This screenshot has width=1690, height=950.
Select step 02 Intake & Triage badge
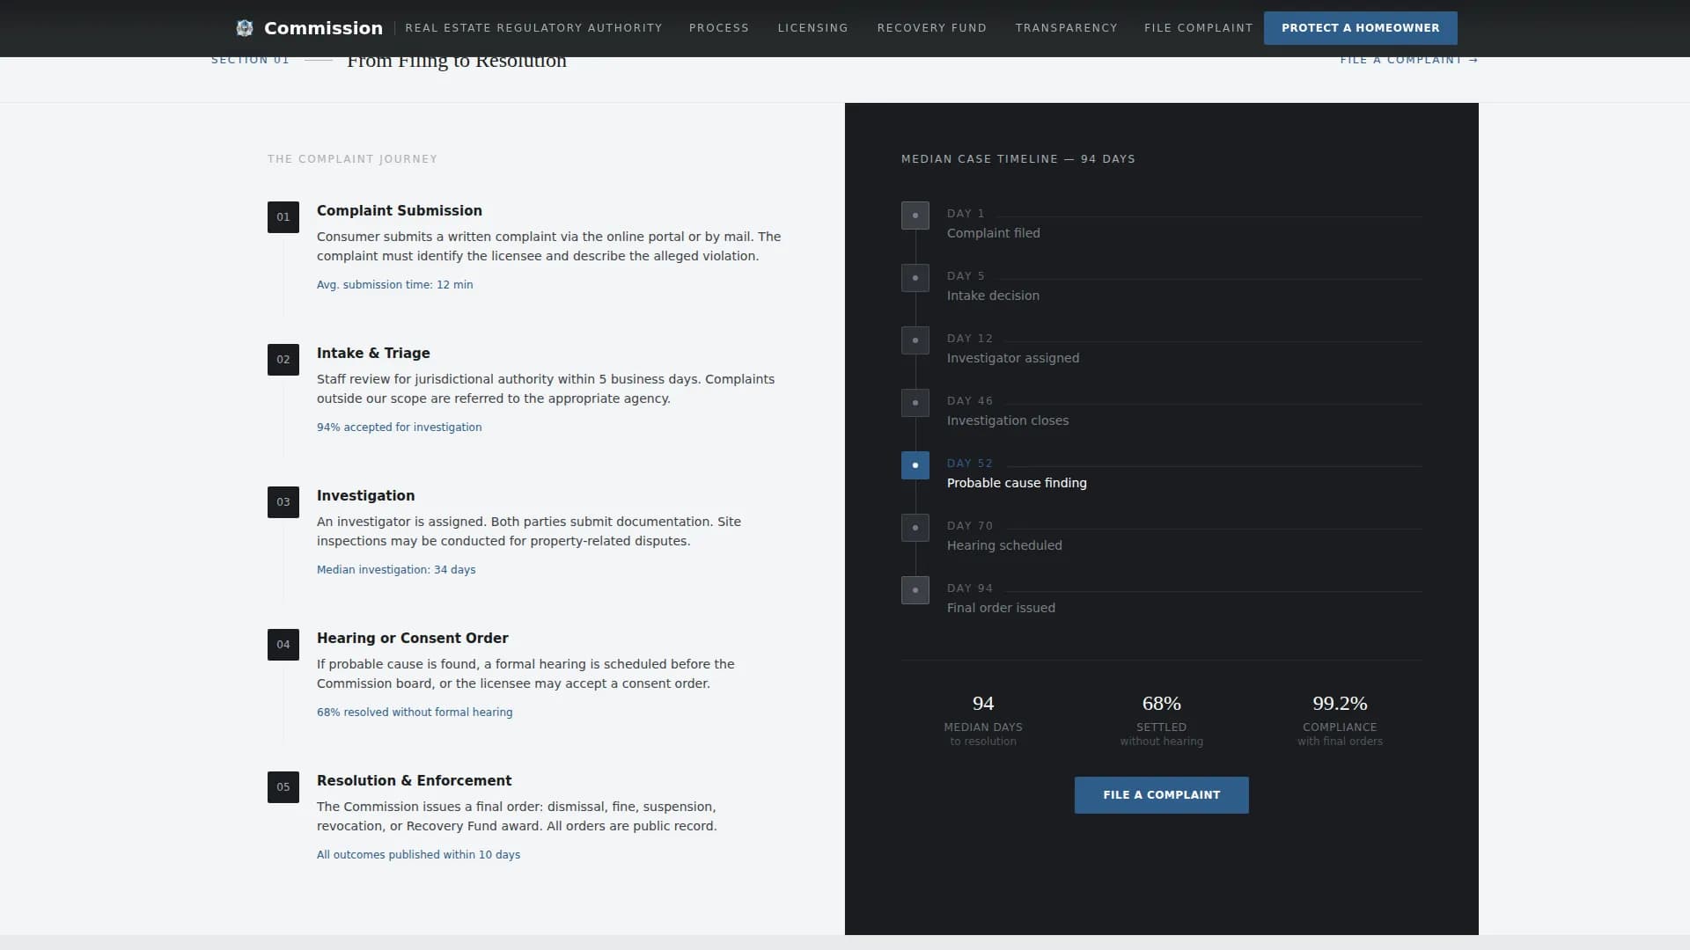tap(283, 360)
